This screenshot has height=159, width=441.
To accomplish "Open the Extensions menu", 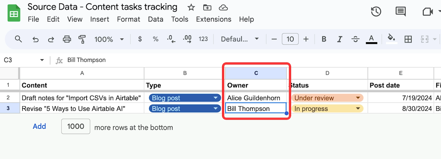I will (214, 19).
